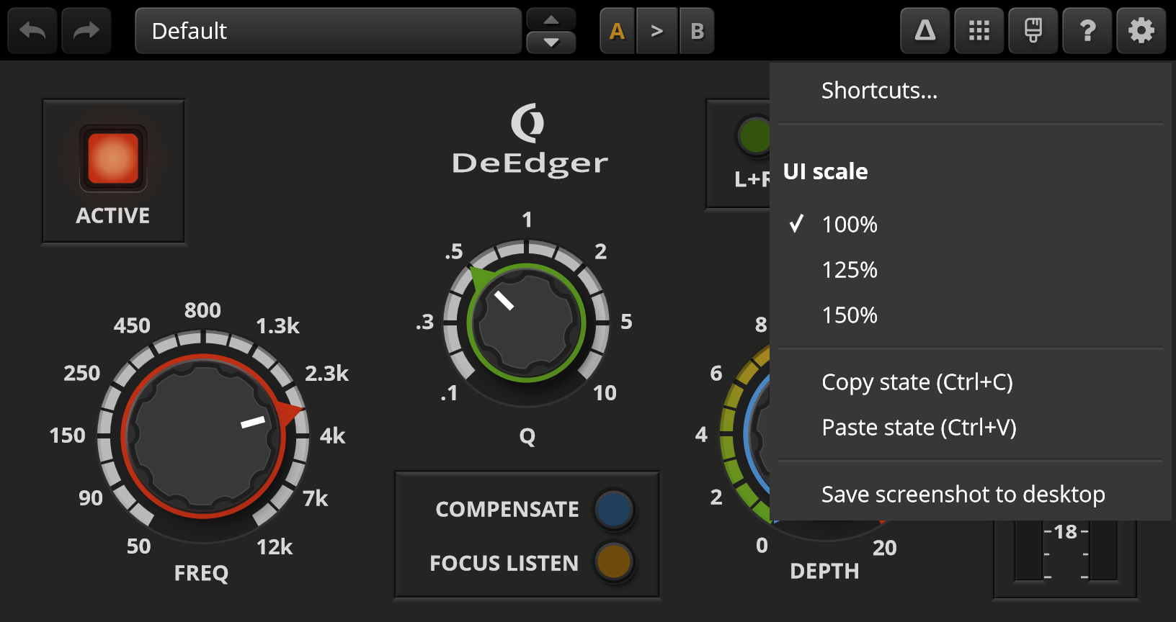This screenshot has height=622, width=1176.
Task: Open the delta compare icon in toolbar
Action: pos(925,31)
